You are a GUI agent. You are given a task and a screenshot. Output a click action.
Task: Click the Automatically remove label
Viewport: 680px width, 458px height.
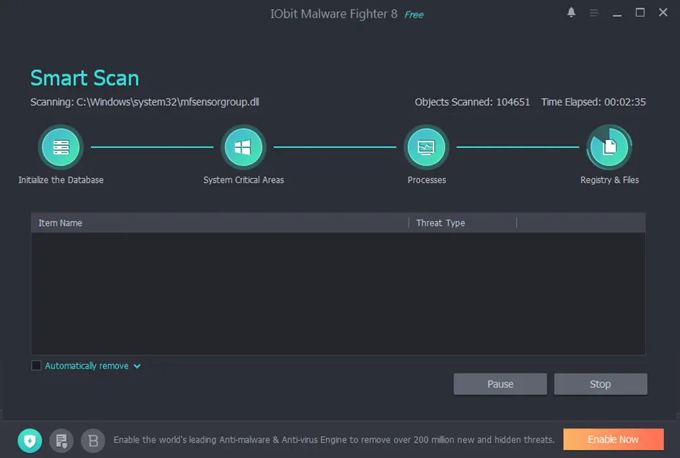tap(87, 366)
